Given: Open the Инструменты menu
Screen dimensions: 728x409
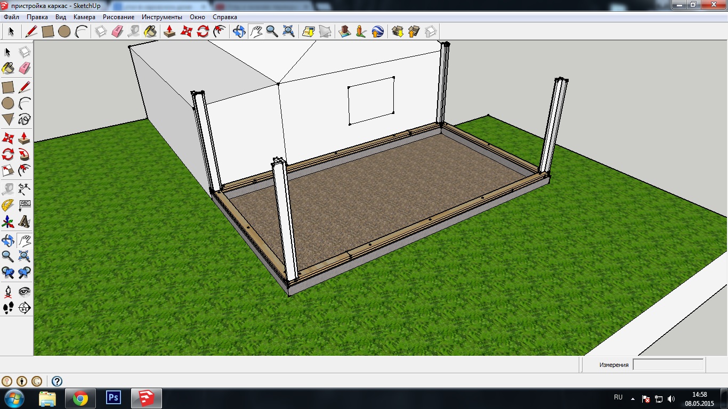Looking at the screenshot, I should click(161, 17).
